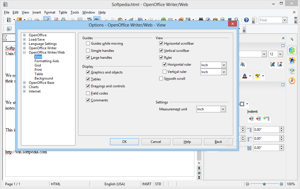Image resolution: width=300 pixels, height=189 pixels.
Task: Switch to hanging indent icon
Action: pos(266,118)
